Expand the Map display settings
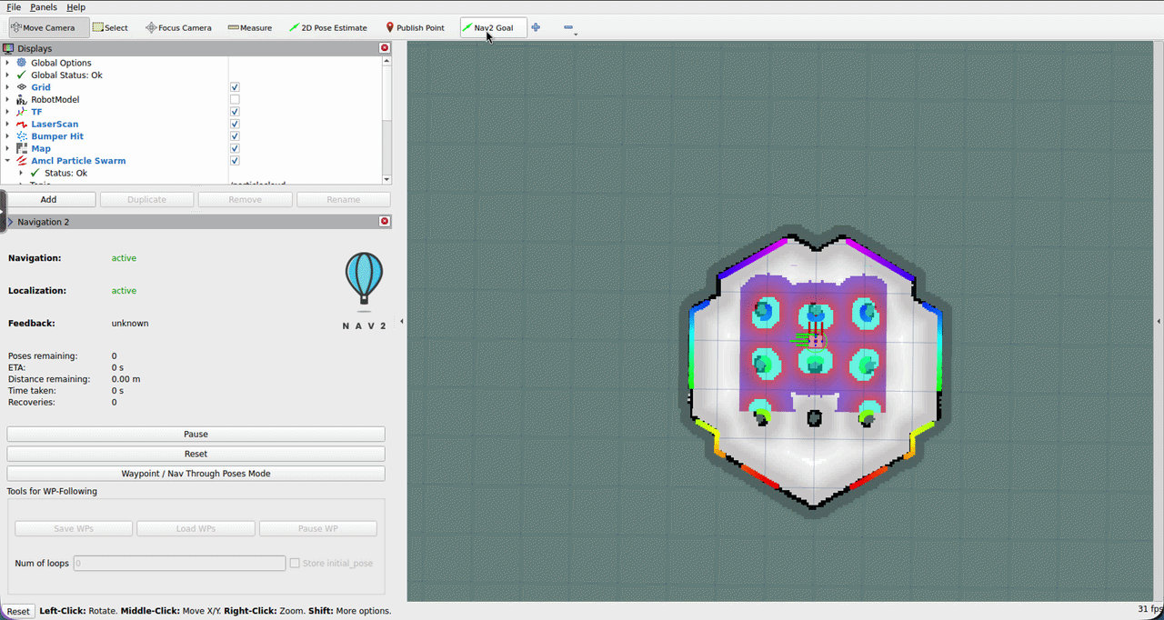1164x620 pixels. [x=8, y=148]
